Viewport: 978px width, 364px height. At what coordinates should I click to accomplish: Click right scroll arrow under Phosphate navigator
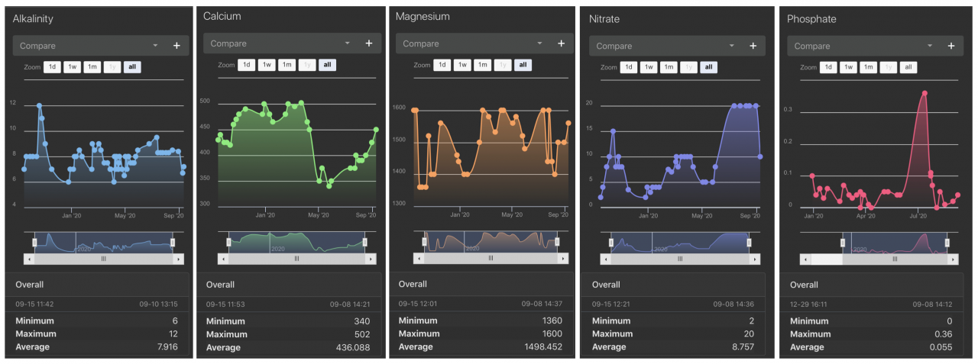point(954,259)
